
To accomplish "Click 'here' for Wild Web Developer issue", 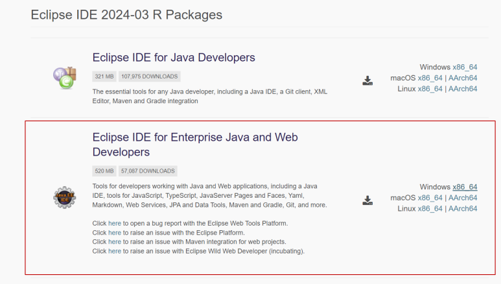I will point(115,251).
